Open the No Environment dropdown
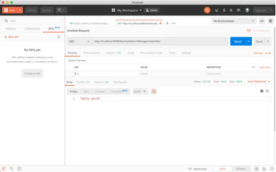This screenshot has height=172, width=276. pos(234,21)
